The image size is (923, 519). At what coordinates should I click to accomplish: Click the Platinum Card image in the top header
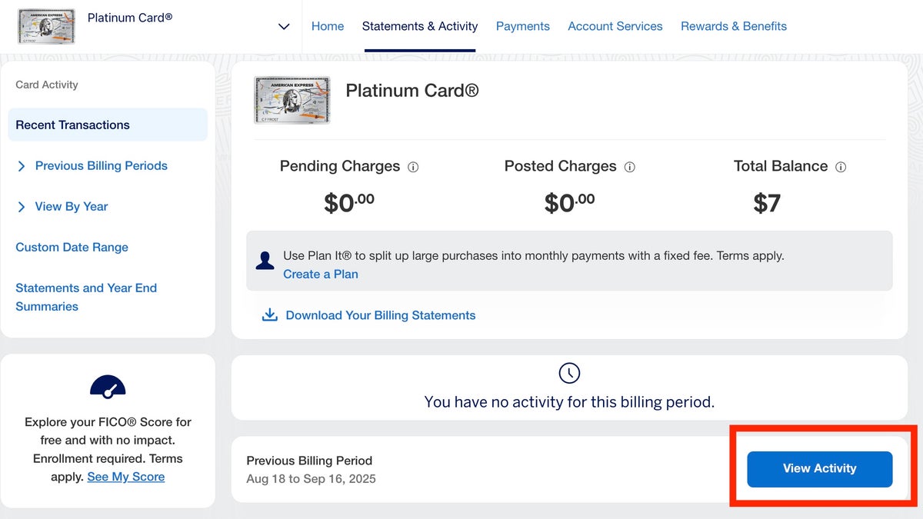pos(46,26)
